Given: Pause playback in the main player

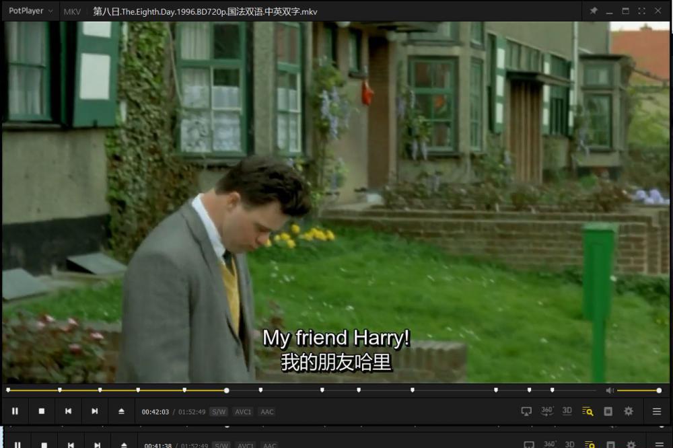Looking at the screenshot, I should (x=15, y=411).
